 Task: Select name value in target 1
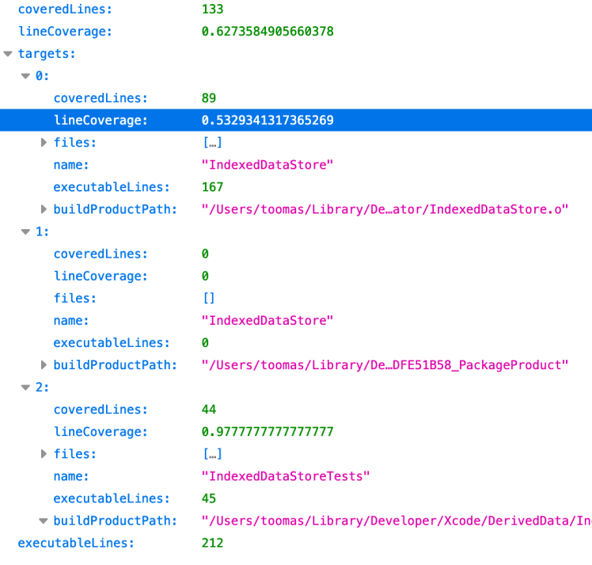(268, 320)
